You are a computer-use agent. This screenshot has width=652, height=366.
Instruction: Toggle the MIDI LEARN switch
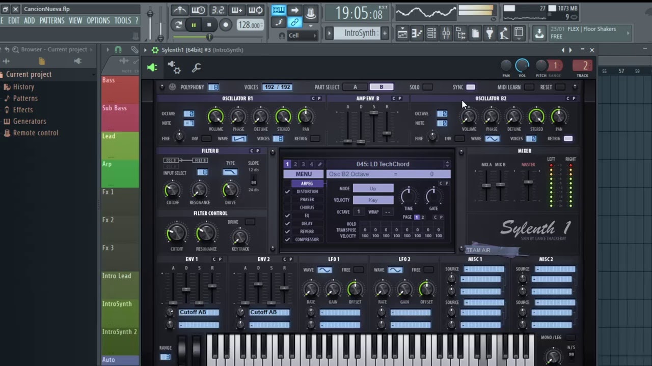click(x=529, y=87)
